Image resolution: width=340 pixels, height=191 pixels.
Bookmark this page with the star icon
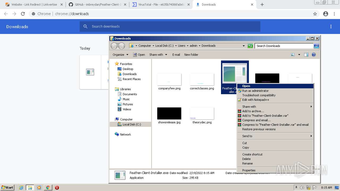(315, 14)
